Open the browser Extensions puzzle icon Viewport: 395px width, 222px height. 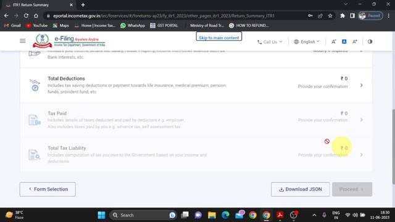(x=343, y=15)
